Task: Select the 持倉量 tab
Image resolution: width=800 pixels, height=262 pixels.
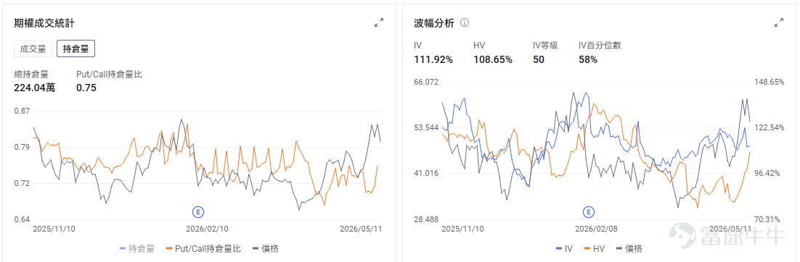Action: (75, 48)
